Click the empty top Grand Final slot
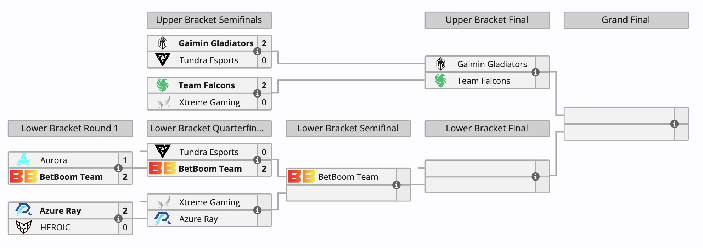 [619, 116]
